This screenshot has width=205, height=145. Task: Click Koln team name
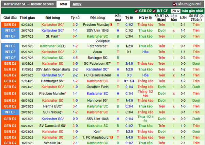97,131
